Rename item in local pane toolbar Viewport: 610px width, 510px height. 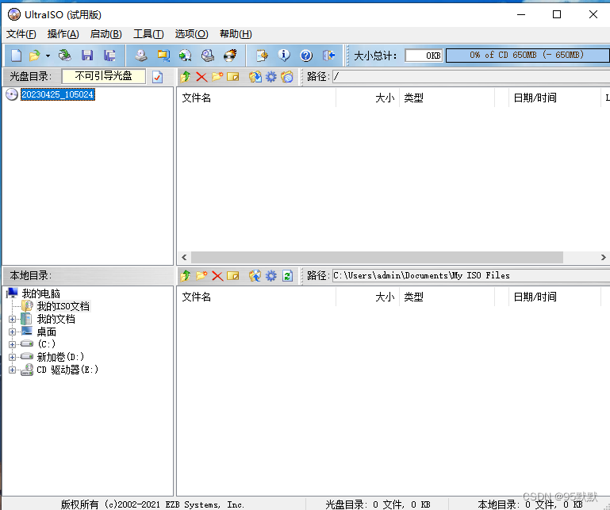click(233, 276)
